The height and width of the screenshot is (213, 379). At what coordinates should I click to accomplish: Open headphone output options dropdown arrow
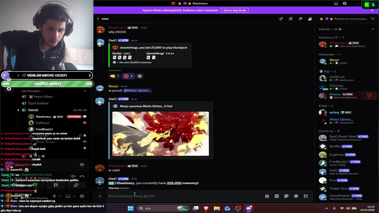tap(74, 196)
